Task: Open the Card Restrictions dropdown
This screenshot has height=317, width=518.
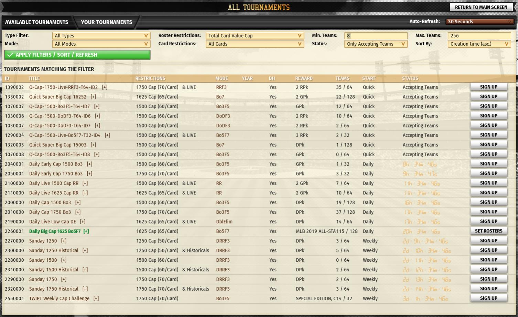Action: (255, 44)
